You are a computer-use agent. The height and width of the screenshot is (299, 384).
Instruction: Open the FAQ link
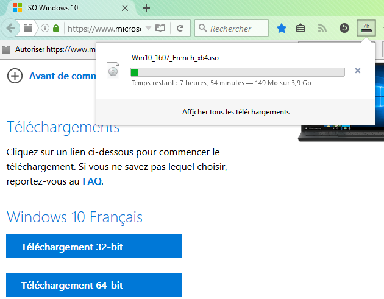[92, 181]
